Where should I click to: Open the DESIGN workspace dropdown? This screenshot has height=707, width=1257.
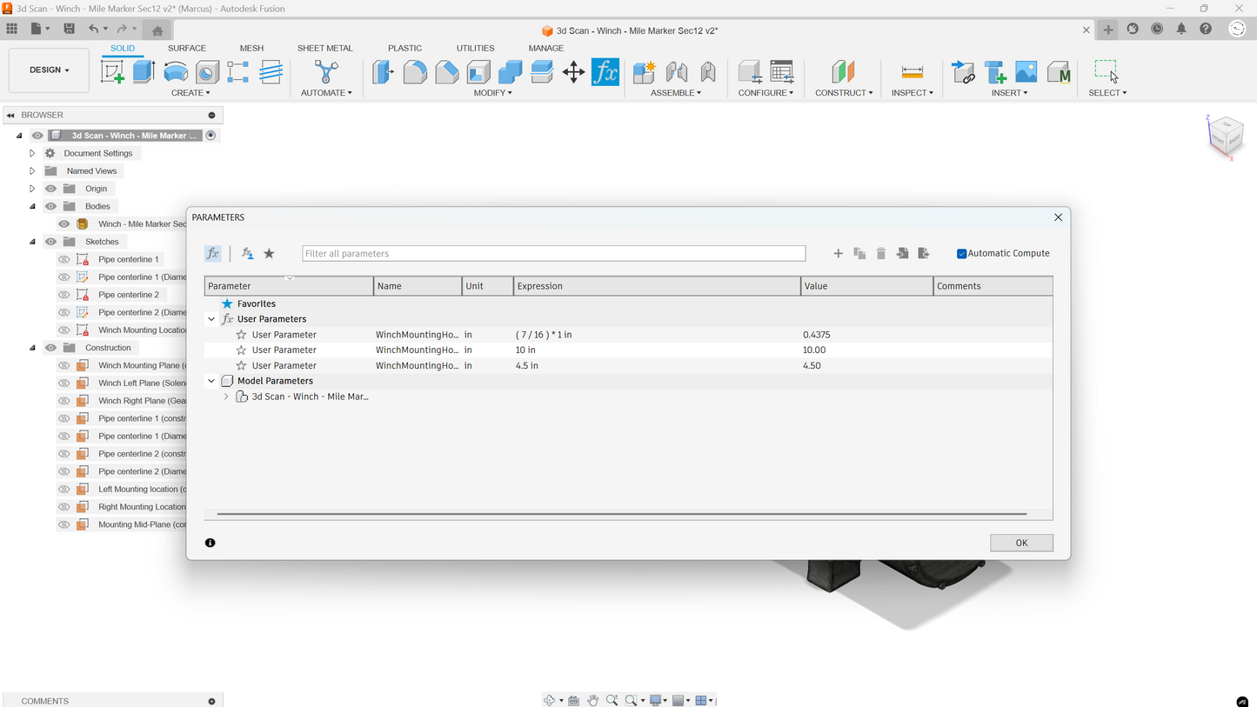[x=49, y=70]
